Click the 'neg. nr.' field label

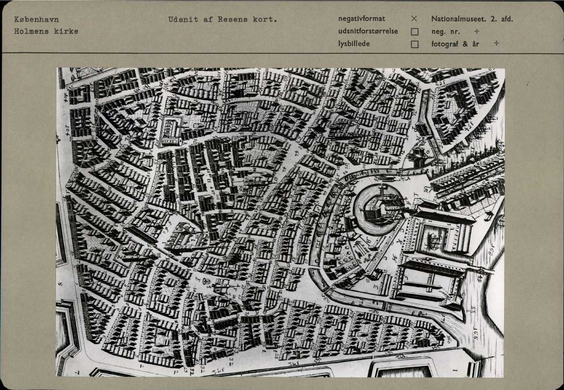pyautogui.click(x=445, y=32)
